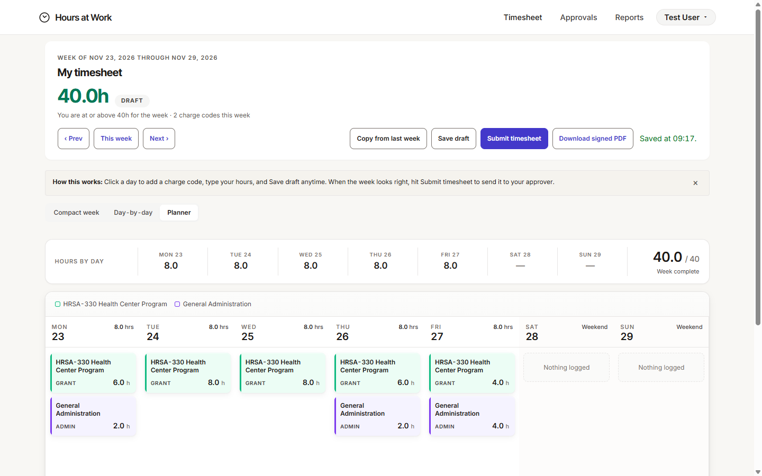Viewport: 762px width, 476px height.
Task: Click the large 40.0h total heading
Action: (83, 96)
